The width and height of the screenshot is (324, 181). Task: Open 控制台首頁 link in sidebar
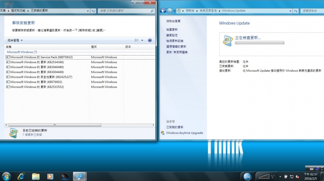[173, 21]
